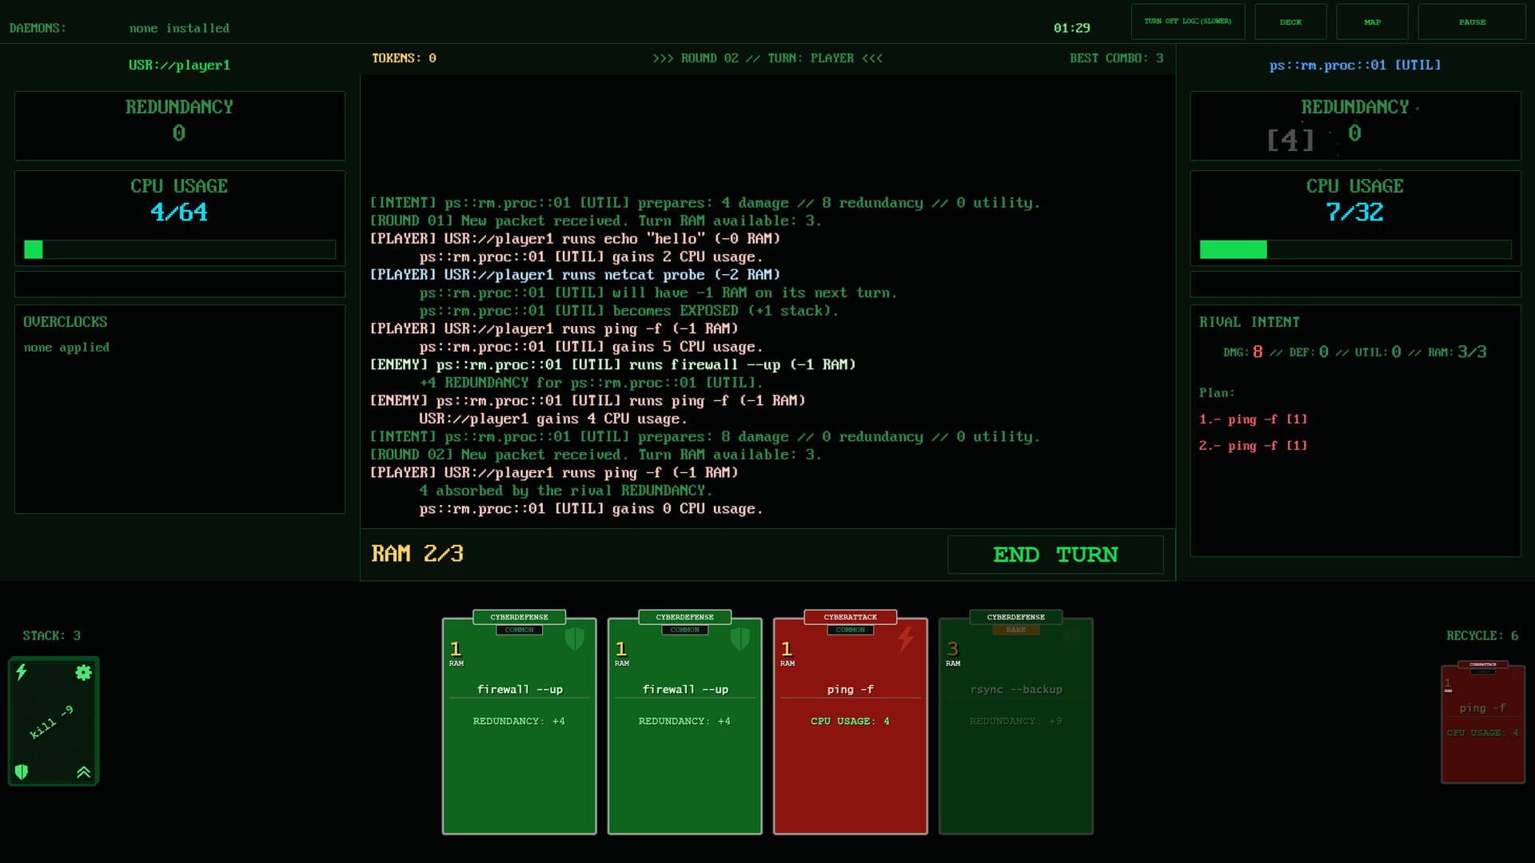Play the red ping -f attack card

[x=851, y=726]
